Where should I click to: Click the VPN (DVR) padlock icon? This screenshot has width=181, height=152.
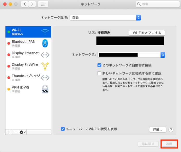[45, 89]
